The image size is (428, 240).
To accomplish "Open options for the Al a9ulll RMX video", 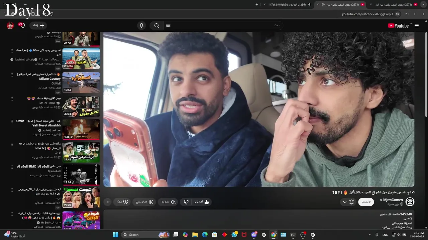I will (x=12, y=167).
